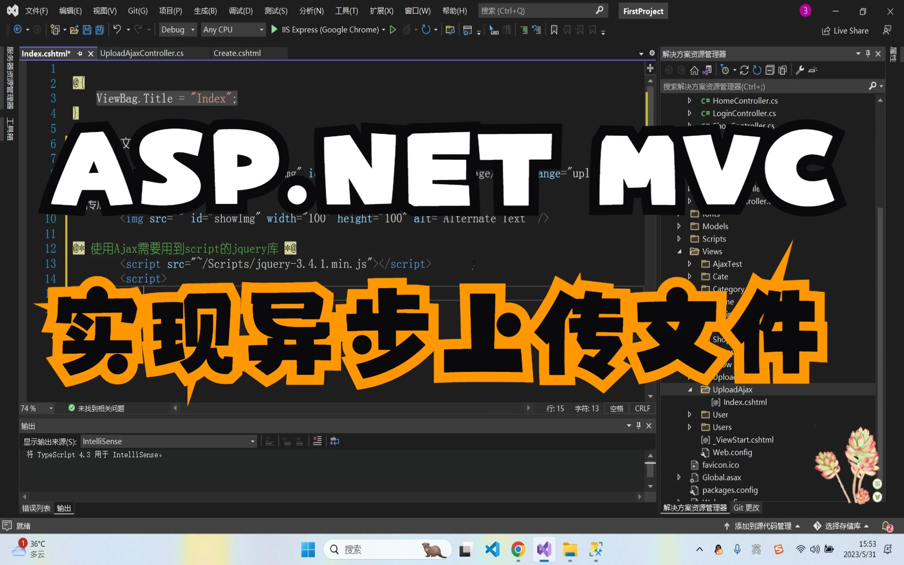This screenshot has height=565, width=904.
Task: Open the 工具(T) menu
Action: pos(347,10)
